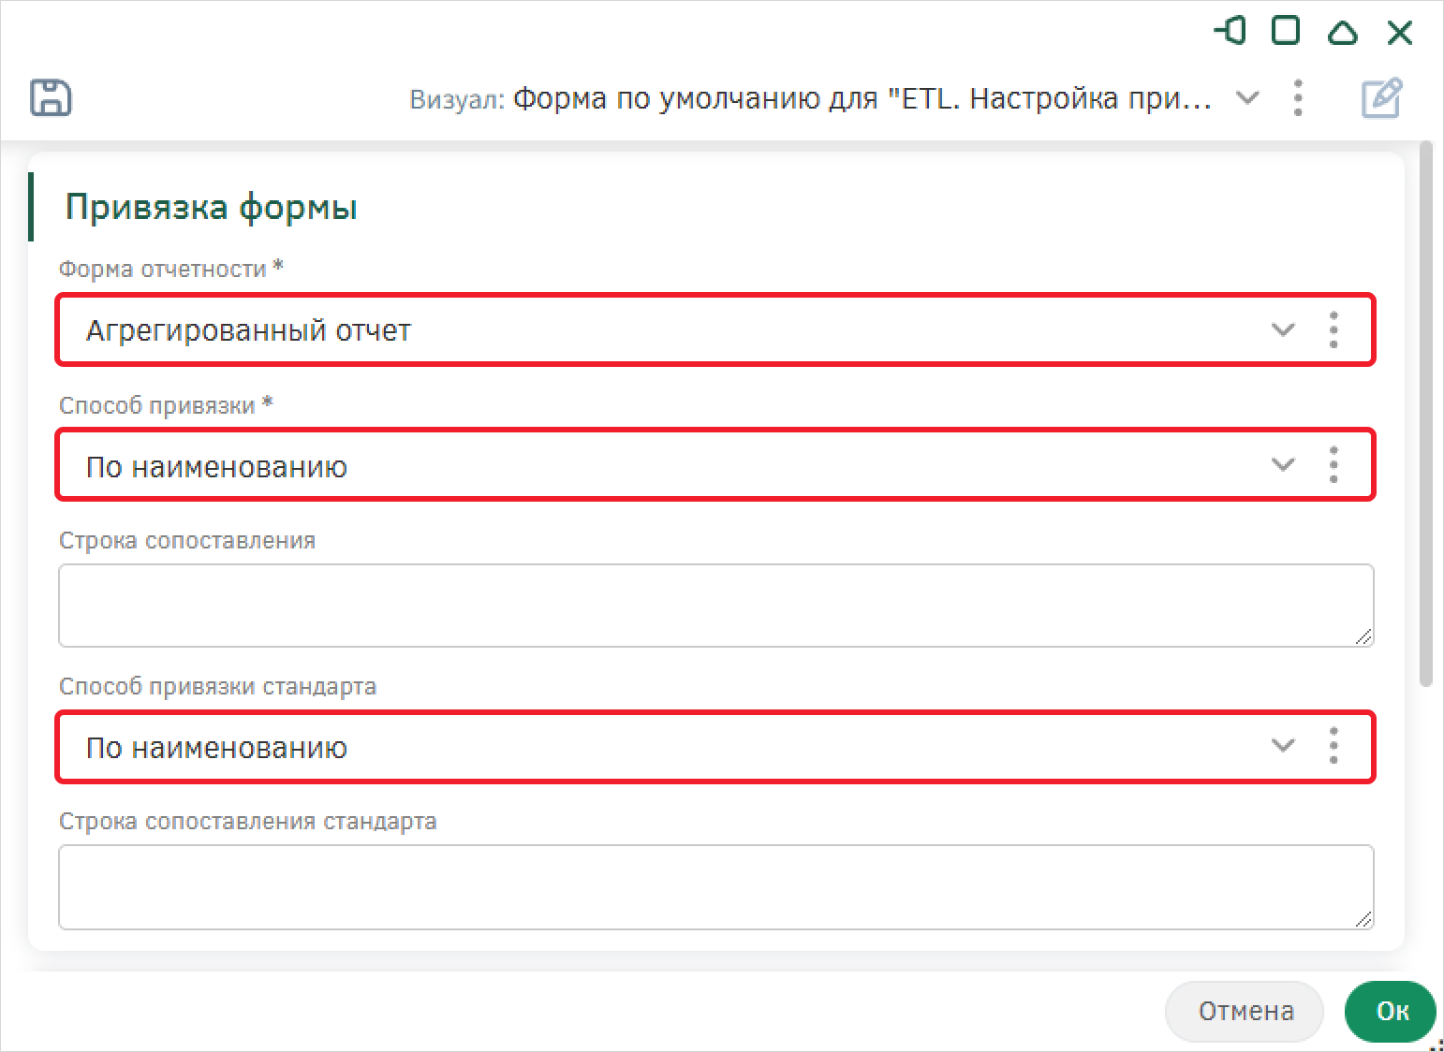Open the visual options three-dot menu
This screenshot has height=1052, width=1444.
click(1298, 97)
